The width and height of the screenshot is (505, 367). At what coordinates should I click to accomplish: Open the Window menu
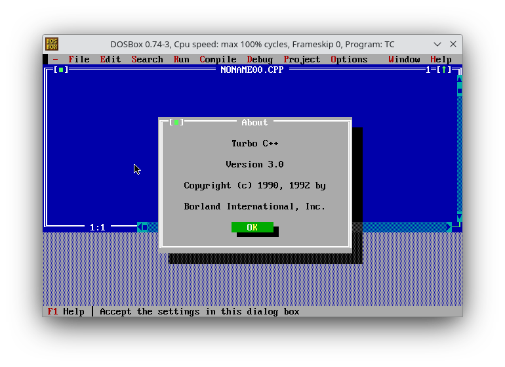click(x=404, y=59)
